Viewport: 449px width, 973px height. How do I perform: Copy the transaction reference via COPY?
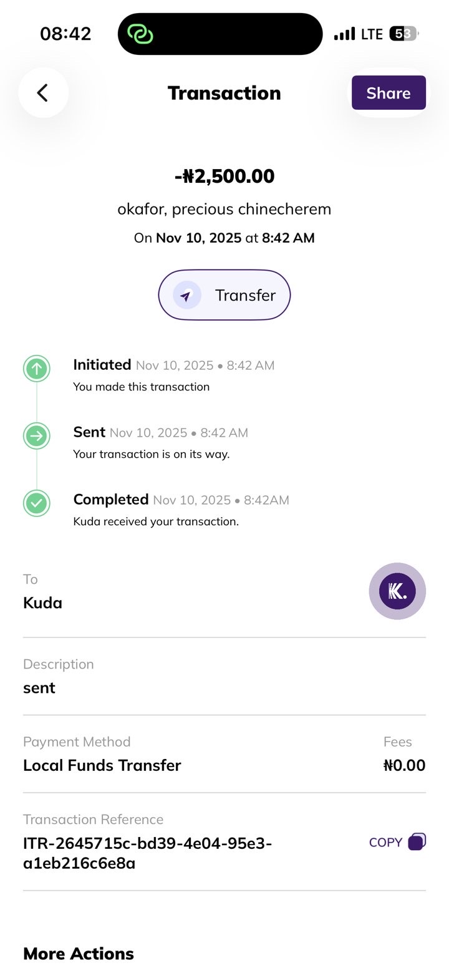click(385, 843)
